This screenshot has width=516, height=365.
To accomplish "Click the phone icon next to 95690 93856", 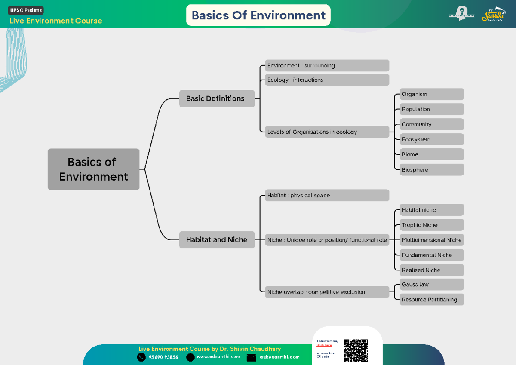I will coord(141,357).
